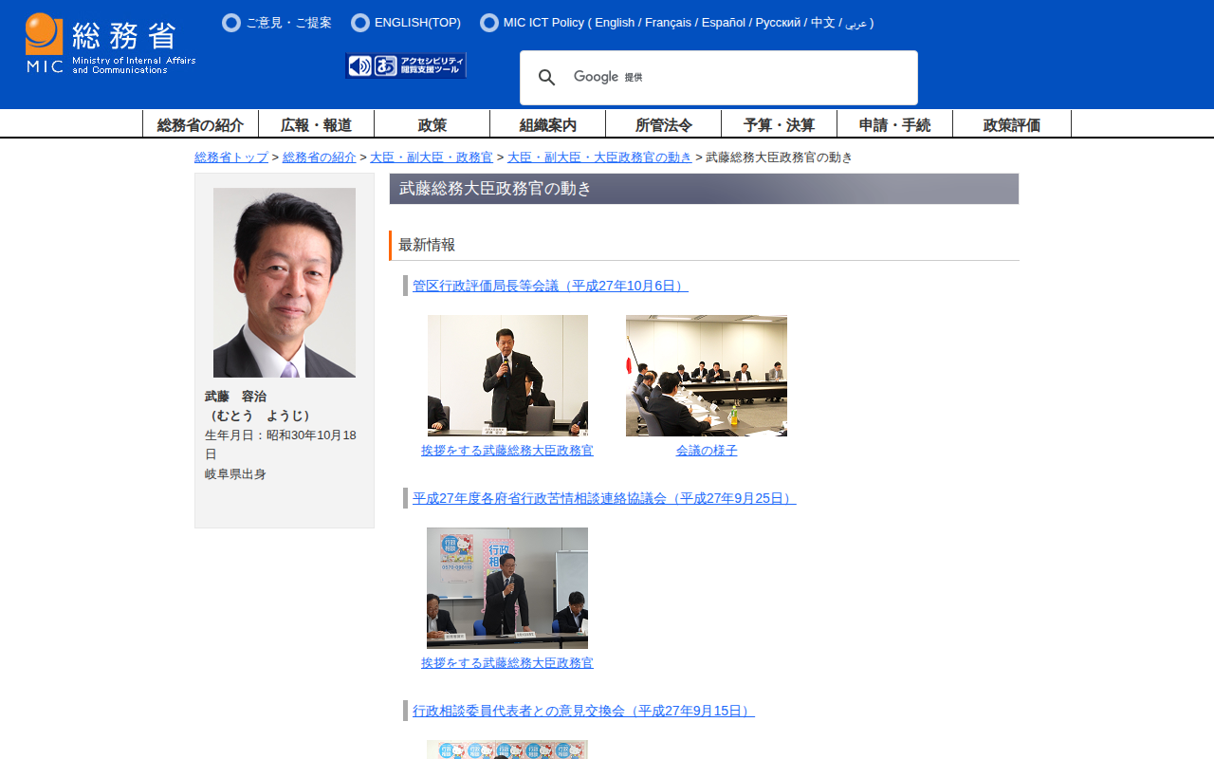Screen dimensions: 1214x759
Task: Open the 所管法令 menu
Action: point(663,124)
